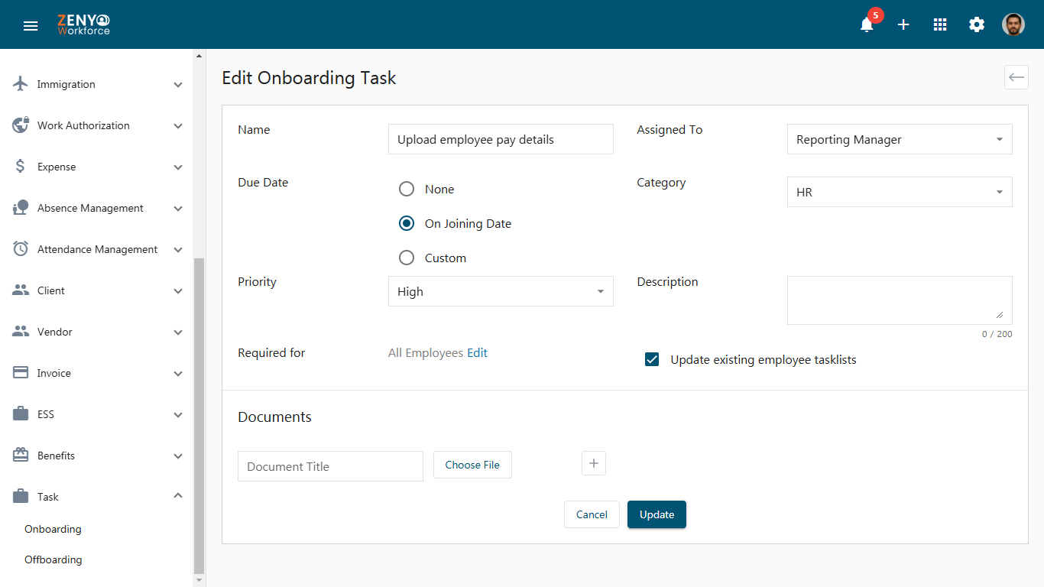Open Offboarding under Task
The width and height of the screenshot is (1044, 587).
coord(53,559)
